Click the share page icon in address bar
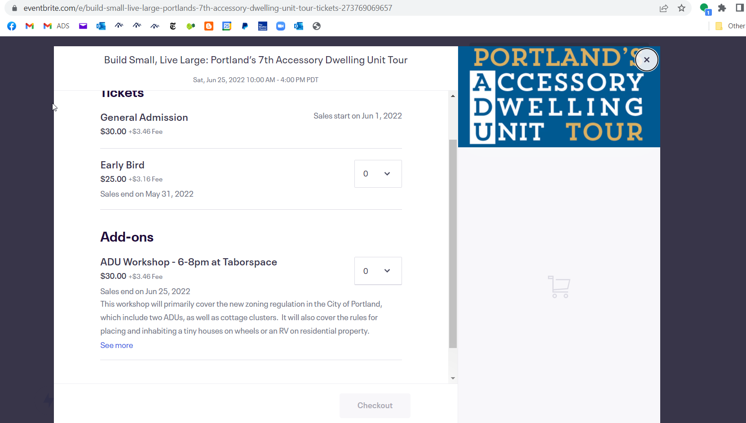Image resolution: width=746 pixels, height=423 pixels. 664,8
